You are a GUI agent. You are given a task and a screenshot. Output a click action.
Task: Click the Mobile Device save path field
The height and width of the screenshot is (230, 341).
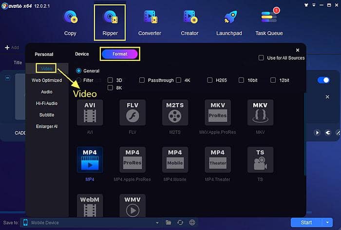[x=92, y=223]
